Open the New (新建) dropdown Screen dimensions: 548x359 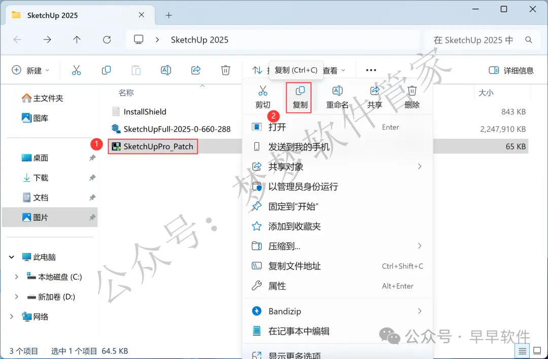(31, 70)
